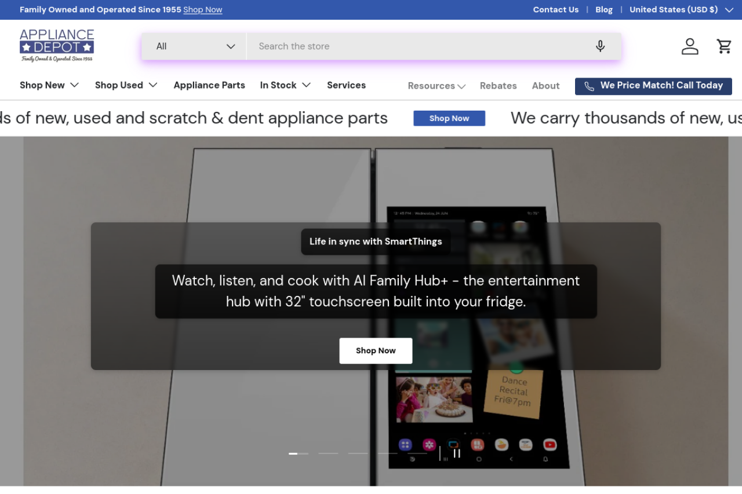Click the microphone voice search icon
Viewport: 742px width, 494px height.
click(x=600, y=46)
